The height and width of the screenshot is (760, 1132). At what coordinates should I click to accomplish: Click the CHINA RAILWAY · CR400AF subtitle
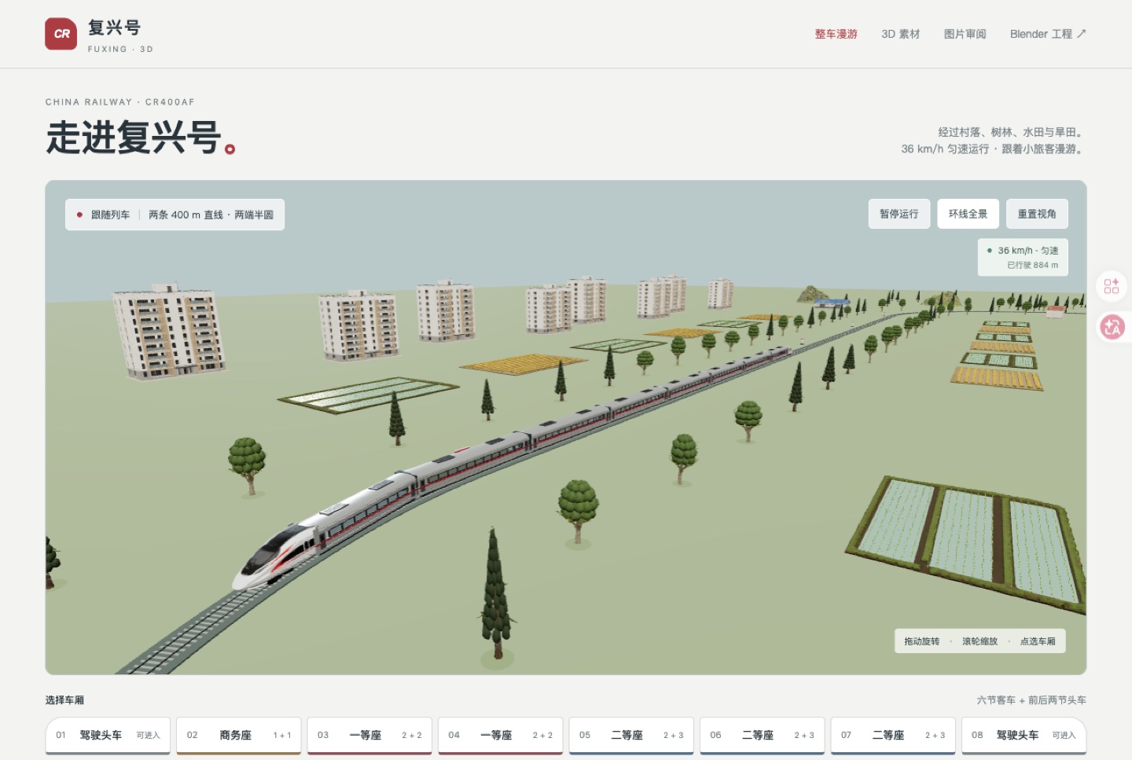[120, 102]
